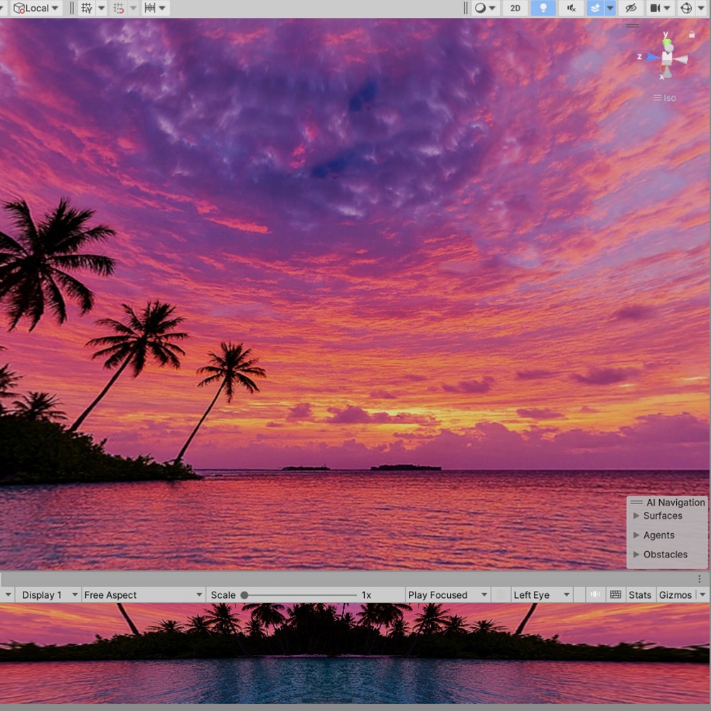Toggle the Stats button
The image size is (711, 711).
click(640, 595)
